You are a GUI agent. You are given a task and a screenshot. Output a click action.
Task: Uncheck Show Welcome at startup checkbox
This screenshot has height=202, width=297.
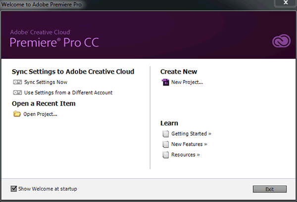pyautogui.click(x=14, y=189)
